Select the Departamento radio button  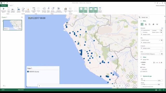coord(142,30)
